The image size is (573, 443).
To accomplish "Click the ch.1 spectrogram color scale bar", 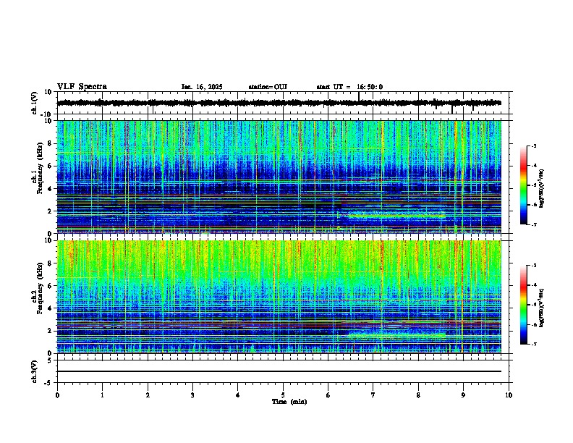I will pyautogui.click(x=523, y=185).
